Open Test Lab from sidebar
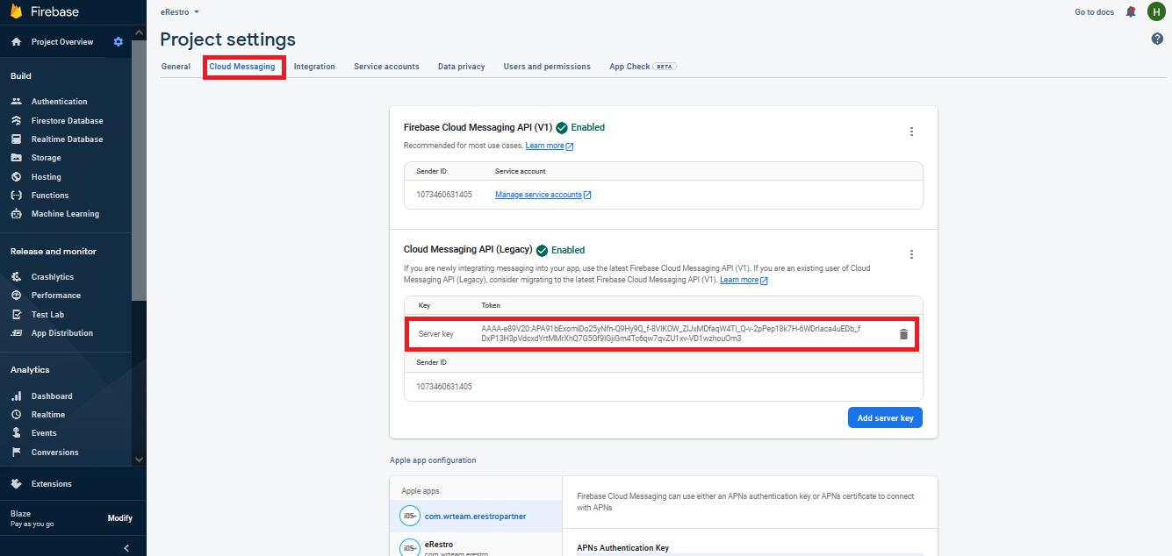The image size is (1172, 556). click(x=47, y=315)
